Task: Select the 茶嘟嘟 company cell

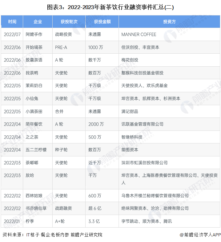Action: click(32, 162)
